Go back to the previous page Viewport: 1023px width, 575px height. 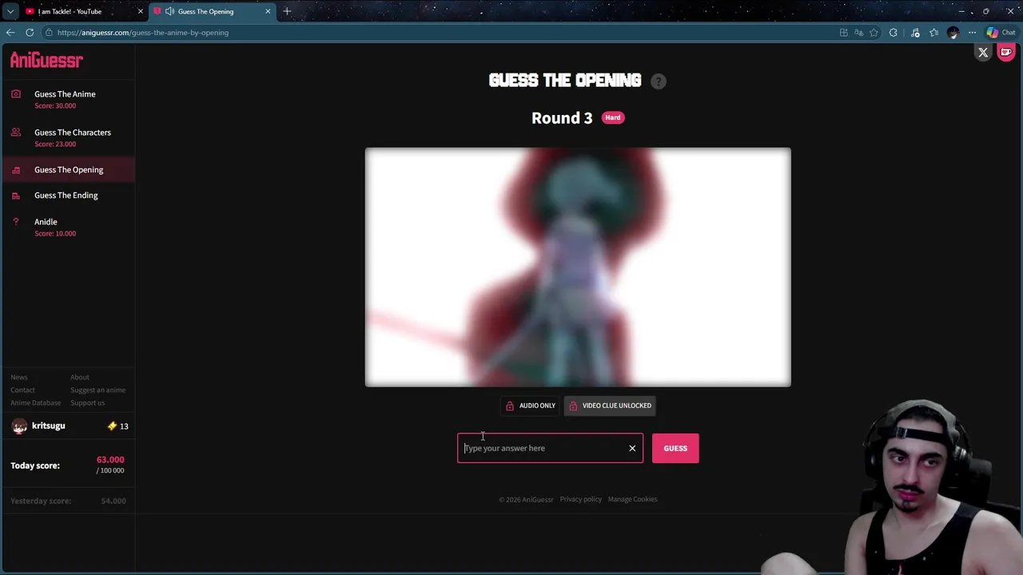tap(10, 33)
